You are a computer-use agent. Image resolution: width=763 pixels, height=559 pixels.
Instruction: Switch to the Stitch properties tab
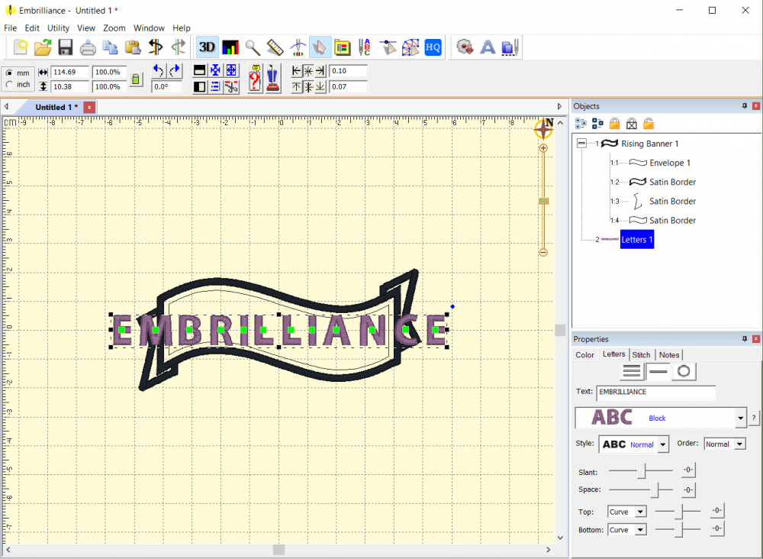pyautogui.click(x=641, y=354)
